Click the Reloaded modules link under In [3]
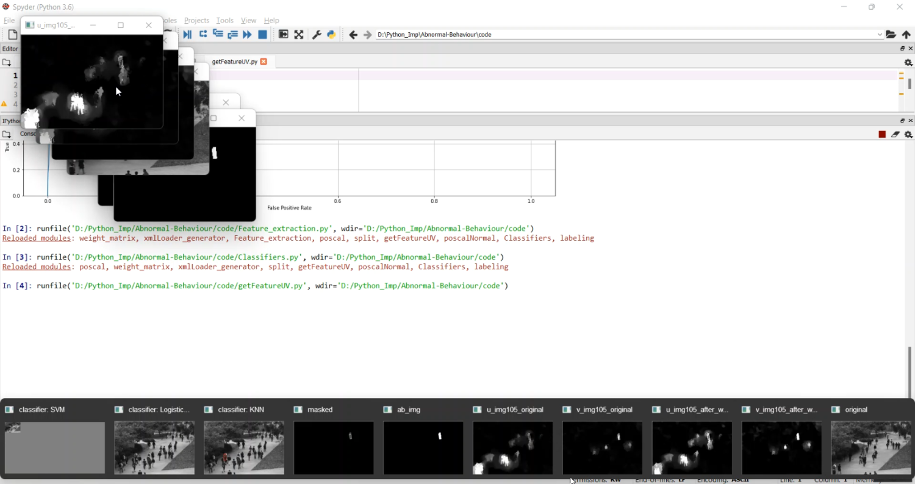Screen dimensions: 915x484 point(36,267)
